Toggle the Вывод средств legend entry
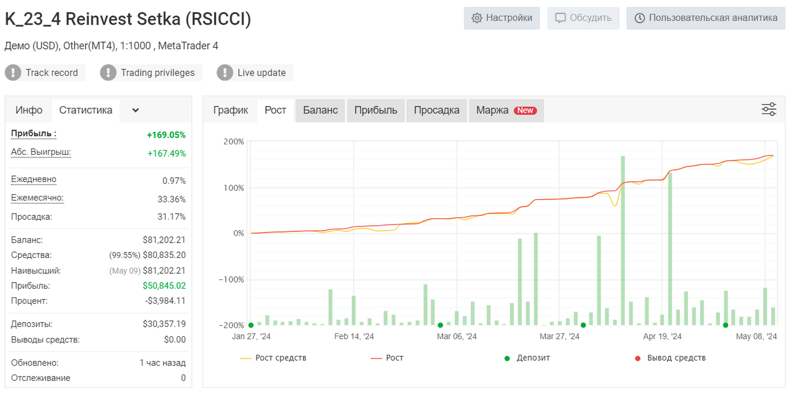The image size is (796, 393). click(670, 358)
